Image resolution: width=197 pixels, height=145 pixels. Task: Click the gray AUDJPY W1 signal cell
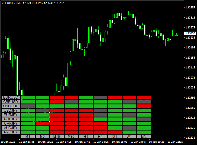(129, 128)
